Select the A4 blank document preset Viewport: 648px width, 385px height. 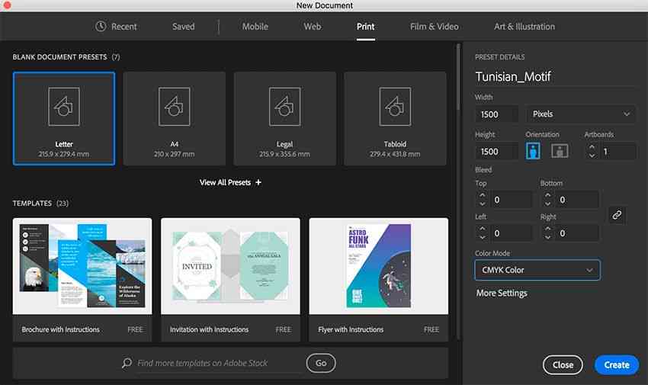175,119
